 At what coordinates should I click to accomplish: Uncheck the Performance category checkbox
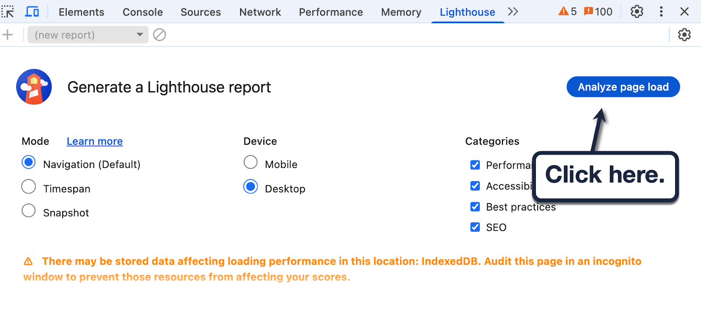tap(475, 165)
